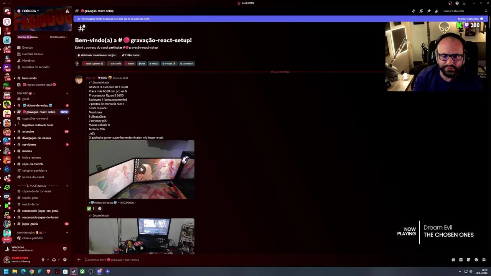Open Conferir Canais

[32, 54]
